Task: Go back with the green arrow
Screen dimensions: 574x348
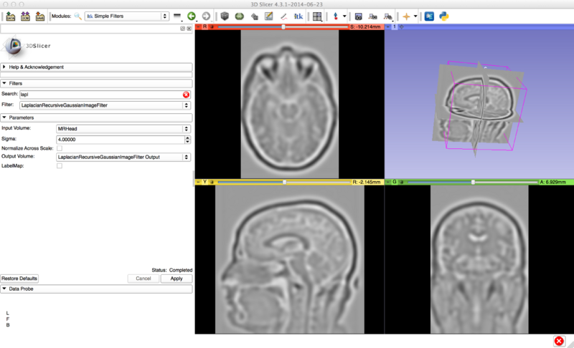Action: coord(192,16)
